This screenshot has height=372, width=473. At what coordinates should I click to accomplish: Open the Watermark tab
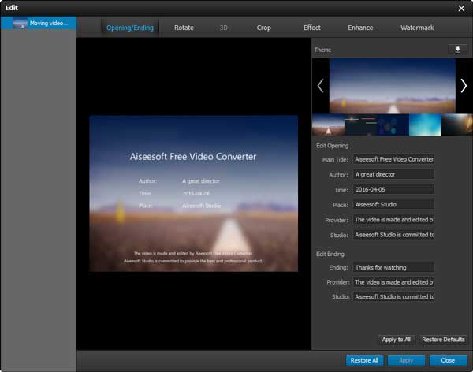tap(417, 28)
